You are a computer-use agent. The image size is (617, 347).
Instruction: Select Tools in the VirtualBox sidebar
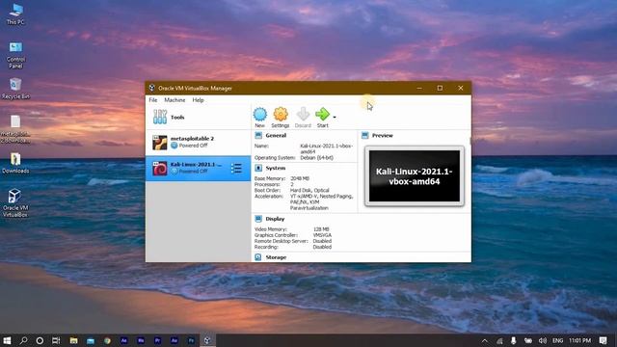click(x=198, y=117)
